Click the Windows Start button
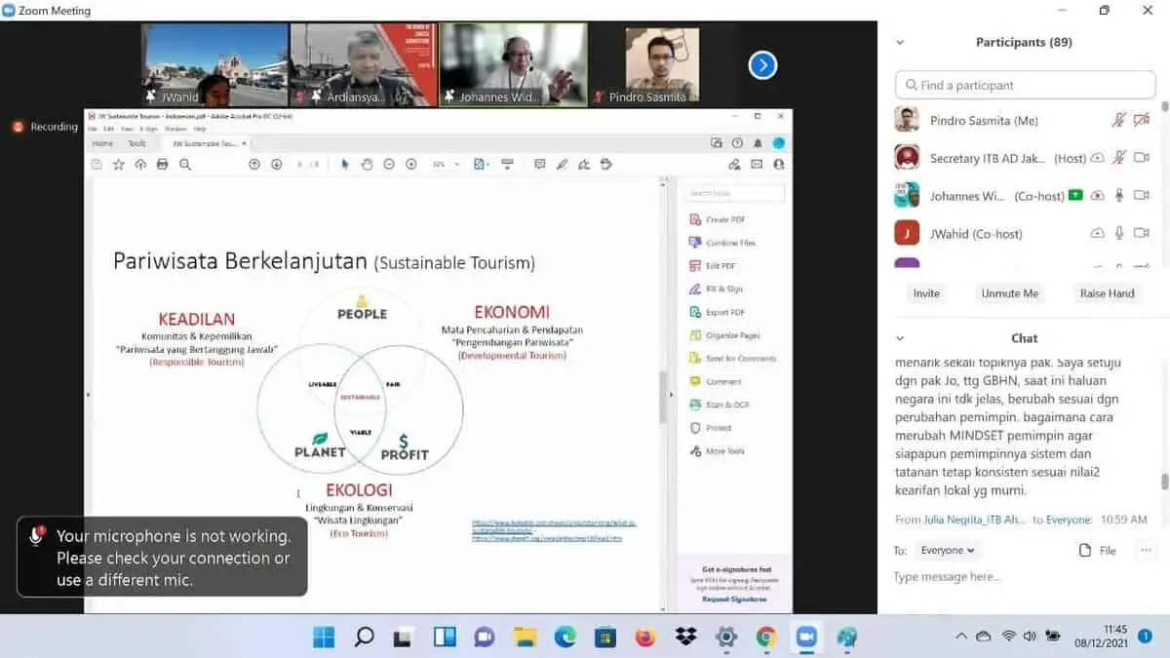Screen dimensions: 1170x658 [x=324, y=638]
